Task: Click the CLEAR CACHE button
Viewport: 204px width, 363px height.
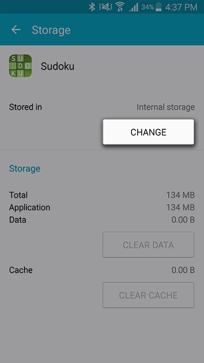Action: [x=148, y=295]
